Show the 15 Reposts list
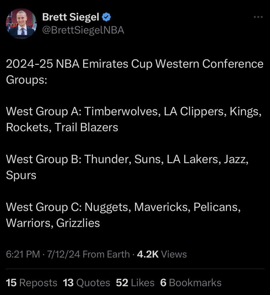 (32, 283)
